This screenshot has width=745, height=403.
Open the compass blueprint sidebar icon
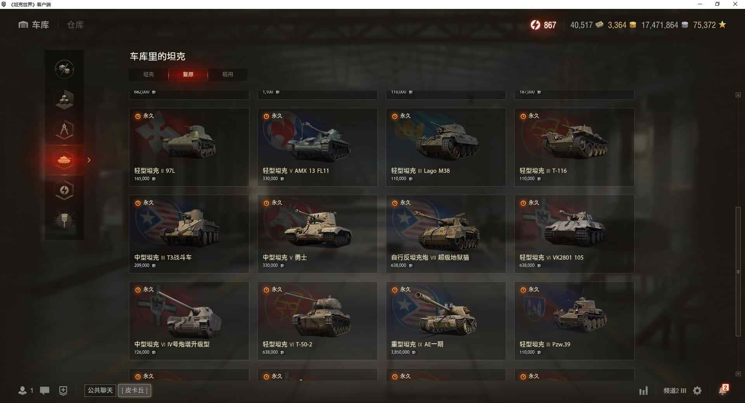pyautogui.click(x=64, y=130)
